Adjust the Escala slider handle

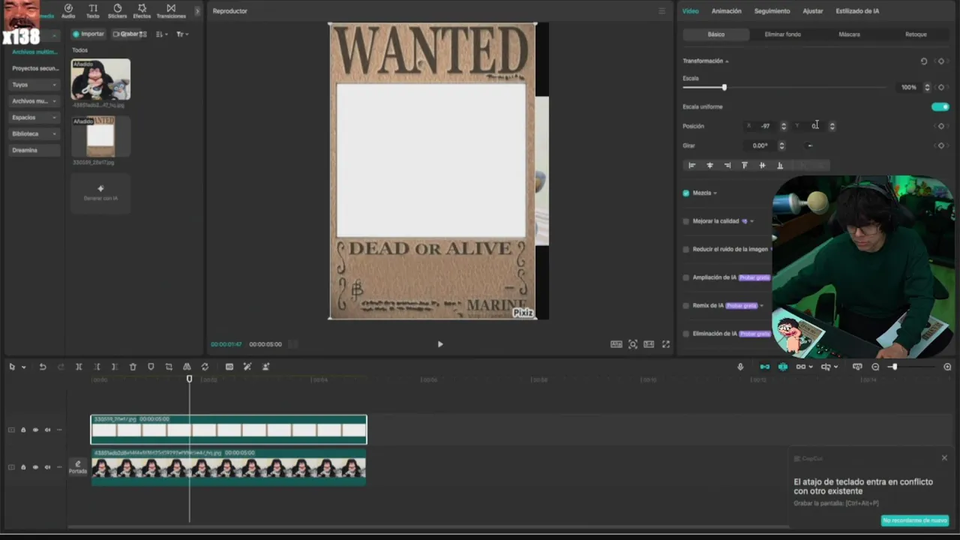[724, 88]
